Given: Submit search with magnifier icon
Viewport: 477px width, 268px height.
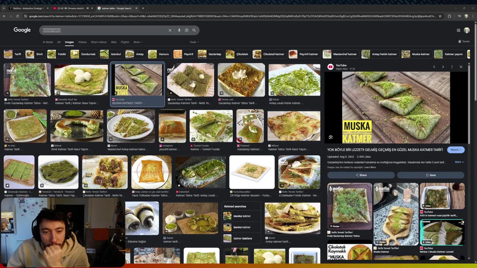Looking at the screenshot, I should coord(194,30).
